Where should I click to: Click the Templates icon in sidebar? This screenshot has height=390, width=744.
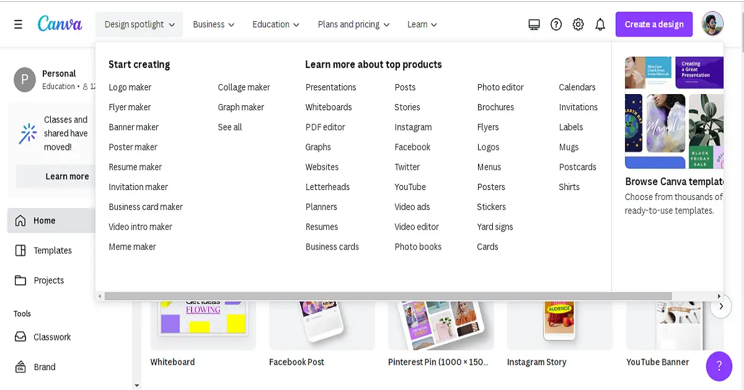point(20,250)
